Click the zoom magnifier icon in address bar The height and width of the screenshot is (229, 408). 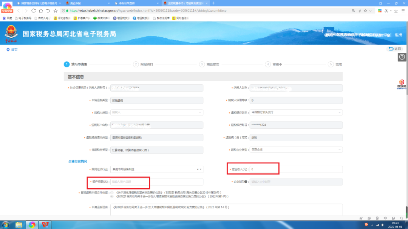coord(353,11)
